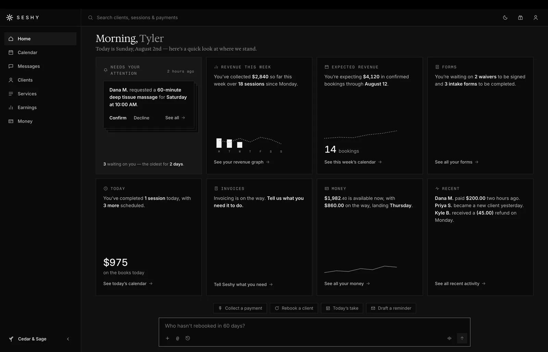Click the Today clock icon
The height and width of the screenshot is (352, 548).
tap(105, 188)
